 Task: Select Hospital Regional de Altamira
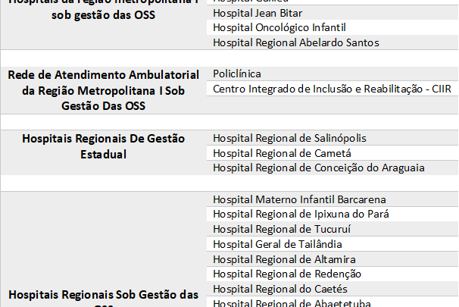pos(284,259)
